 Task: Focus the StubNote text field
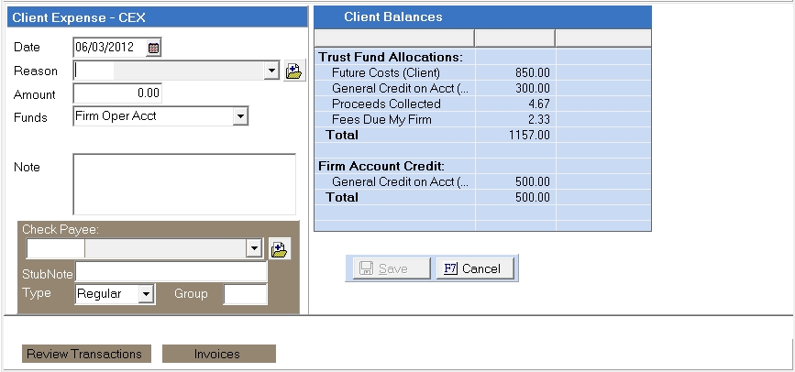(171, 272)
